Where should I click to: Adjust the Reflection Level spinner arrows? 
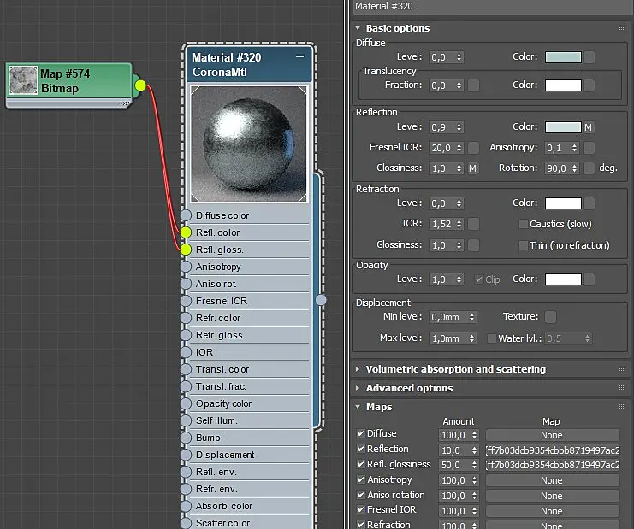(459, 127)
